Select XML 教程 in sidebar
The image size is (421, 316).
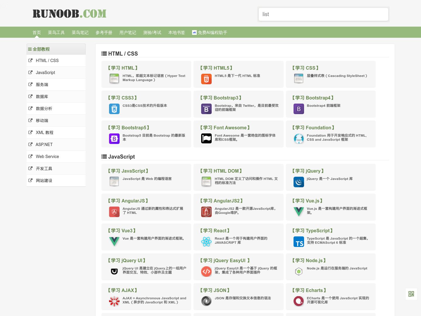56,133
